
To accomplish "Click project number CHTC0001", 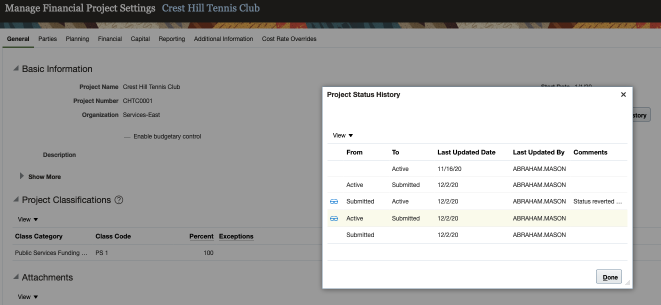I will [x=137, y=101].
